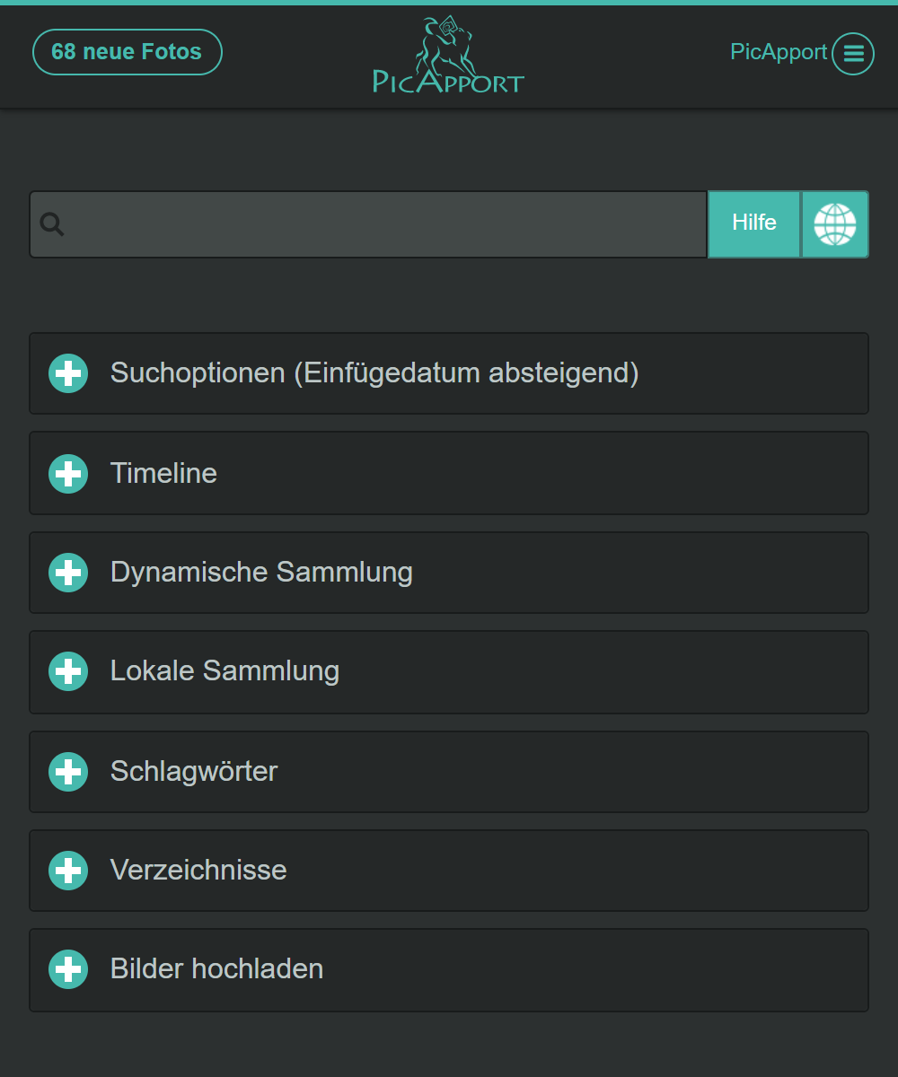Open the Timeline section header

pos(163,474)
